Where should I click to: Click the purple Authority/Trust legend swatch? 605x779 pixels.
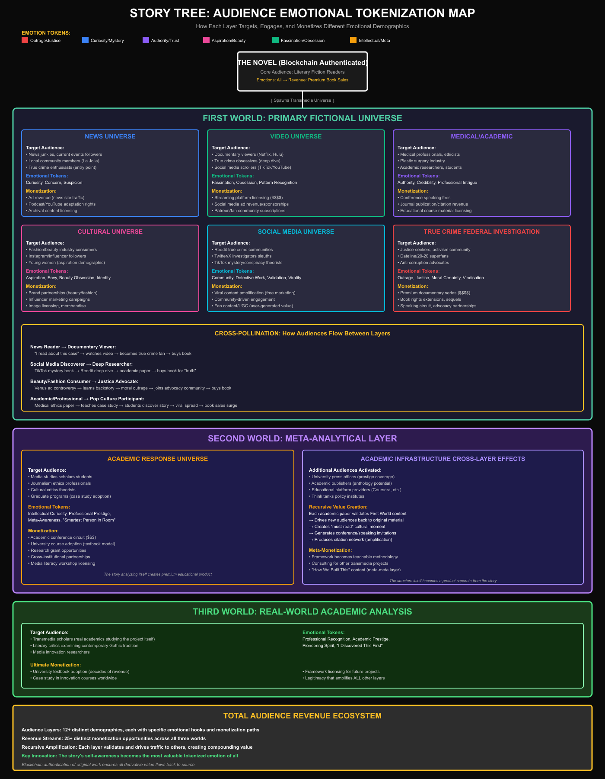coord(146,40)
